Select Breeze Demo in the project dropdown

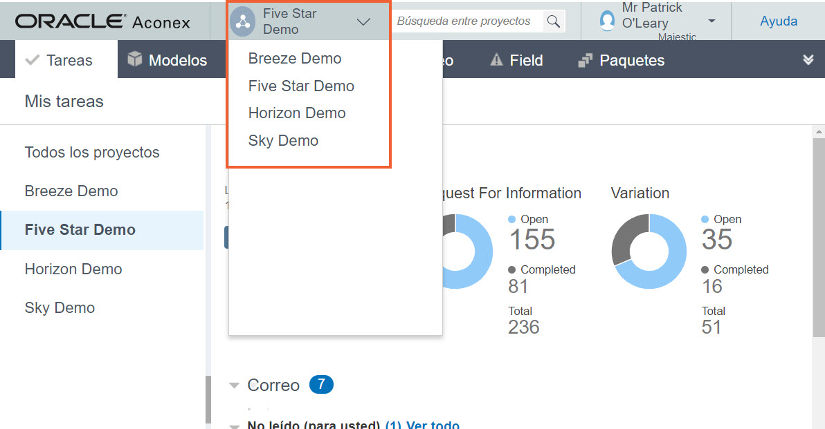295,58
